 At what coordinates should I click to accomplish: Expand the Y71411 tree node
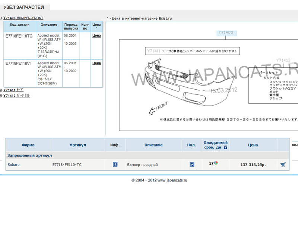pyautogui.click(x=1, y=90)
